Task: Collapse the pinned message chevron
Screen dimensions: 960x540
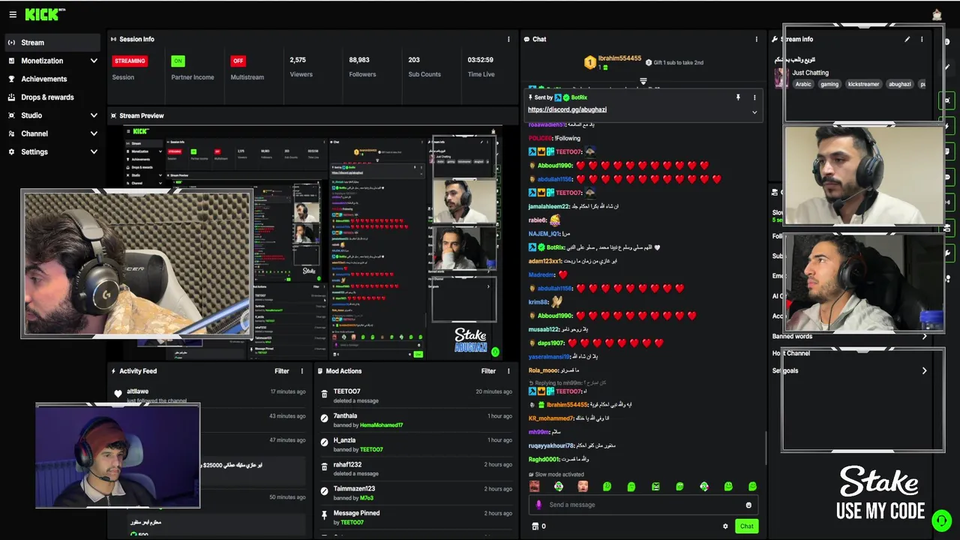Action: [754, 112]
